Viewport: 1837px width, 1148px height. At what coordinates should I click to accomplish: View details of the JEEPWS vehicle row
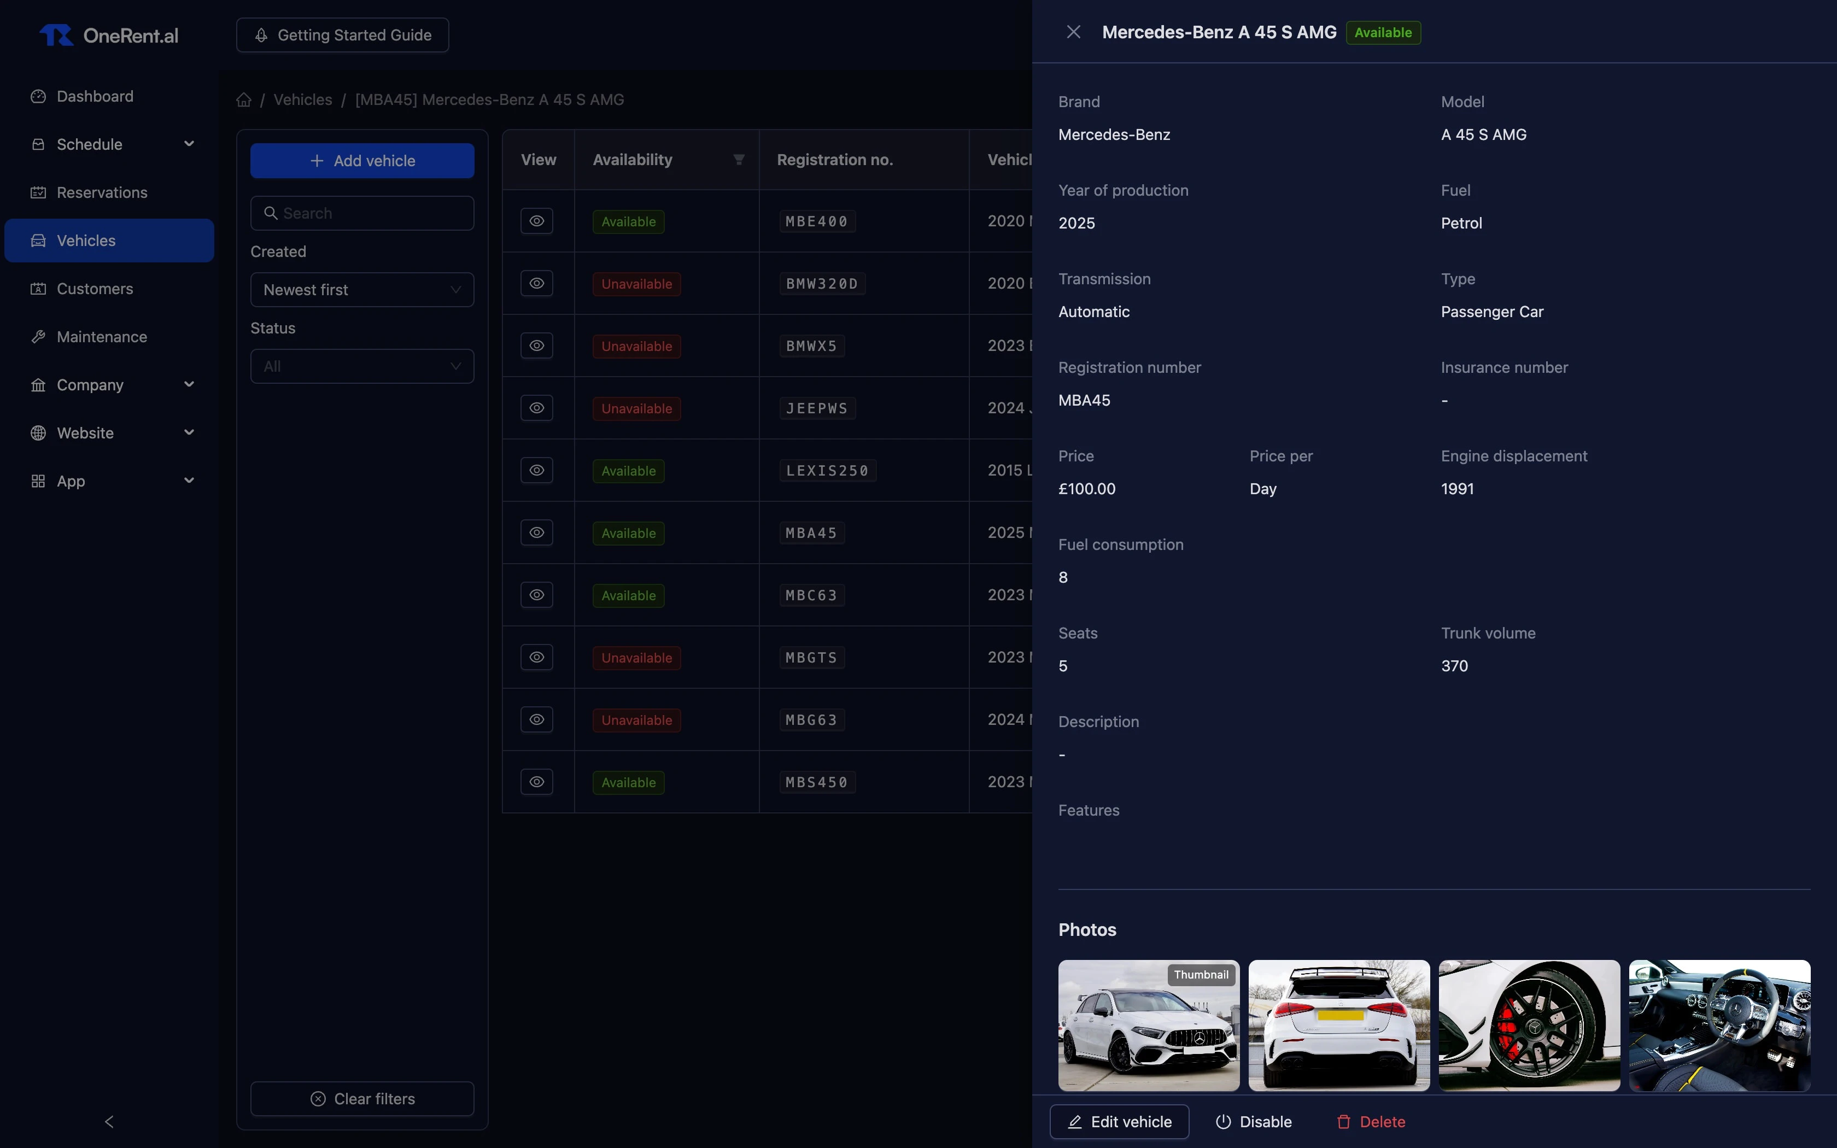coord(537,408)
